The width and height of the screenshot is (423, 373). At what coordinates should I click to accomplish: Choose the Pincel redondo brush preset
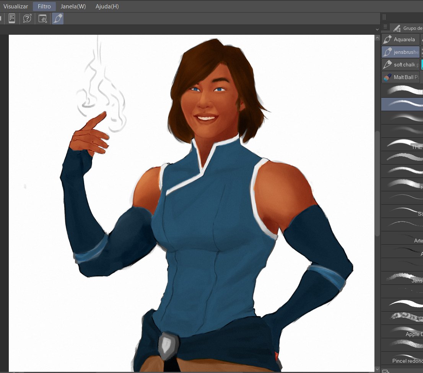(402, 358)
